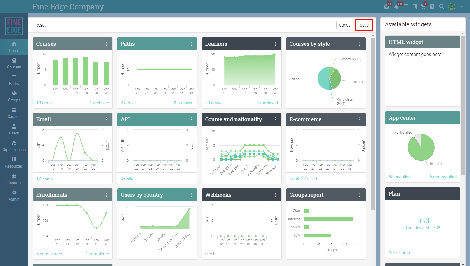Open the notifications bell icon
Viewport: 470px width, 266px height.
click(397, 6)
